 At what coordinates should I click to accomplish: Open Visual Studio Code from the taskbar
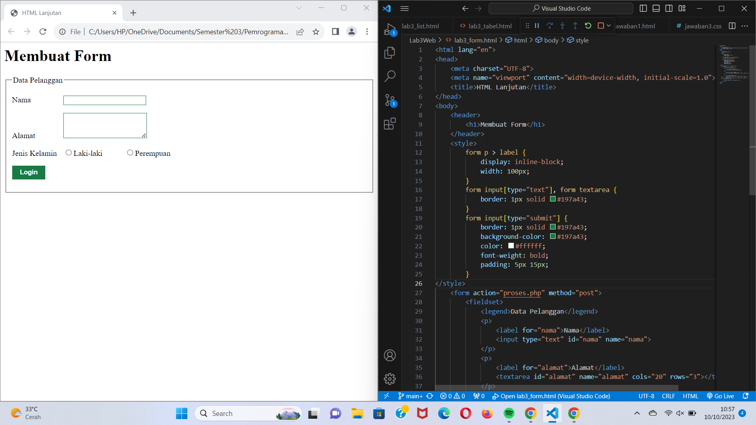tap(552, 413)
